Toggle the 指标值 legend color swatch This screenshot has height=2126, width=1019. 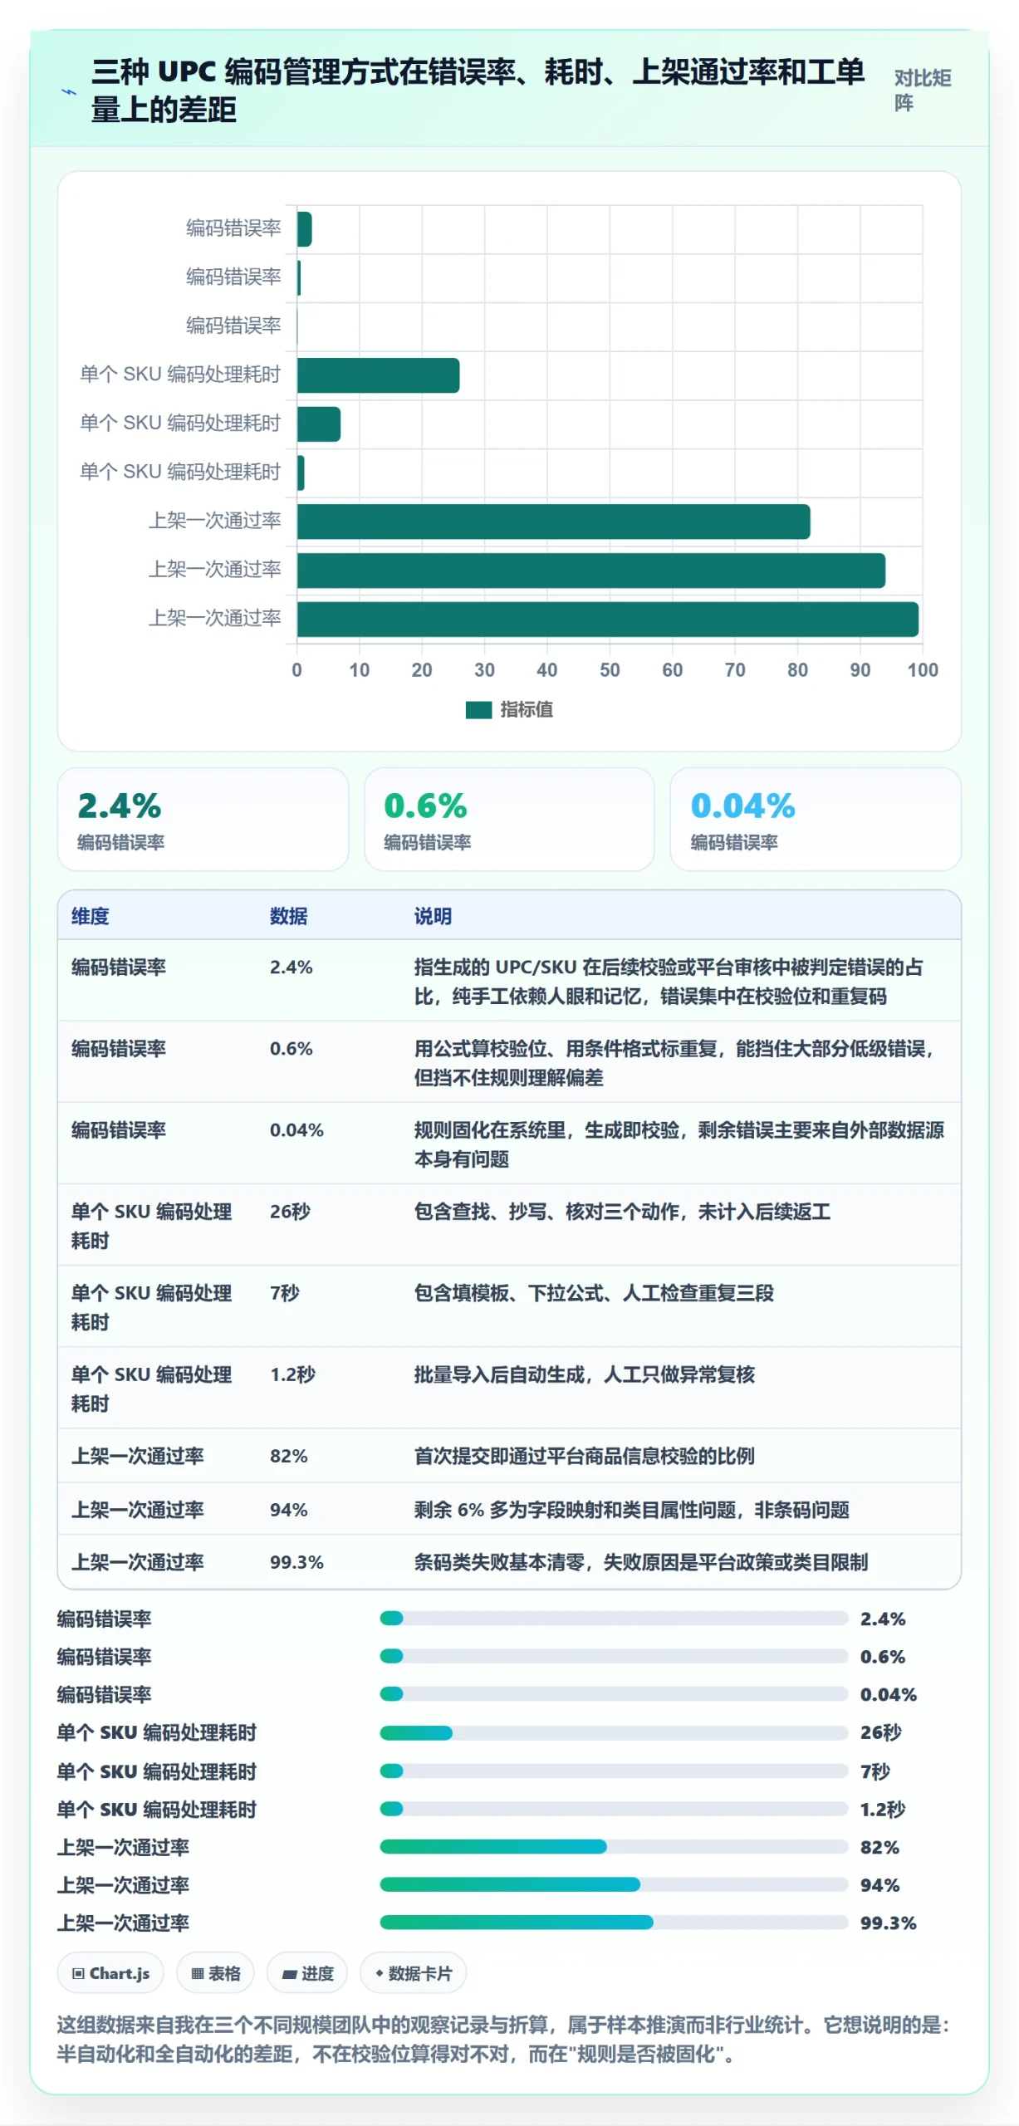pyautogui.click(x=478, y=710)
